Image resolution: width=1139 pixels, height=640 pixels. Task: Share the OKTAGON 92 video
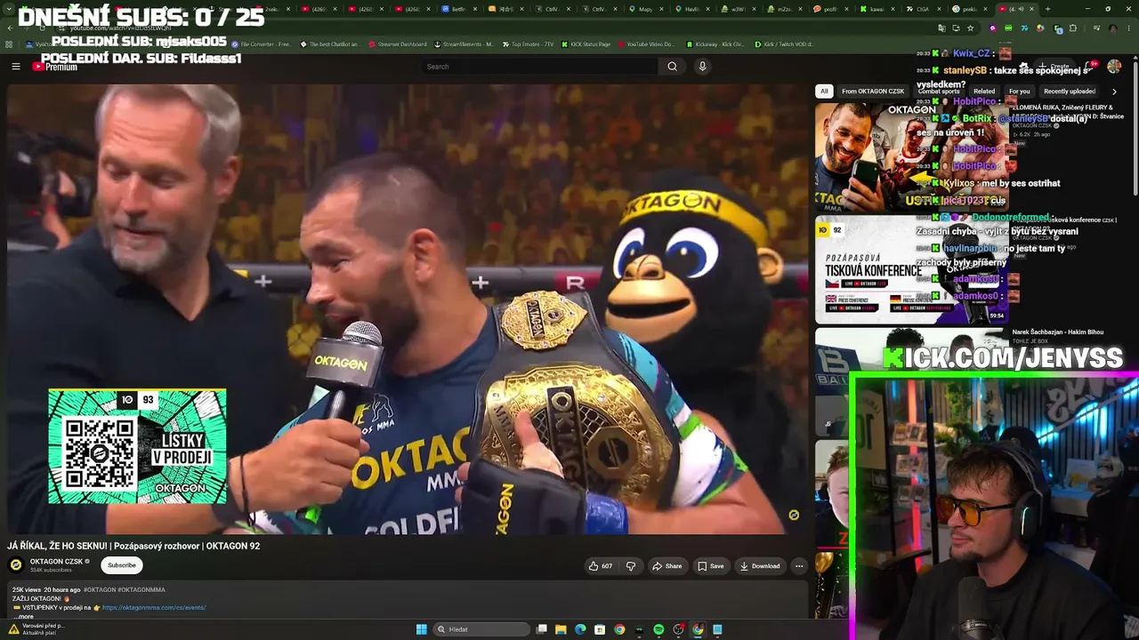(x=666, y=566)
